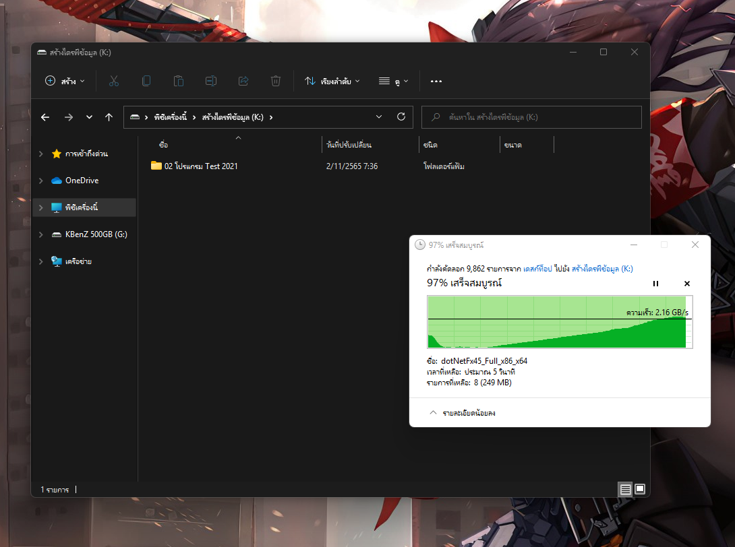Open the สร้าง (New) dropdown
The height and width of the screenshot is (547, 735).
(65, 81)
